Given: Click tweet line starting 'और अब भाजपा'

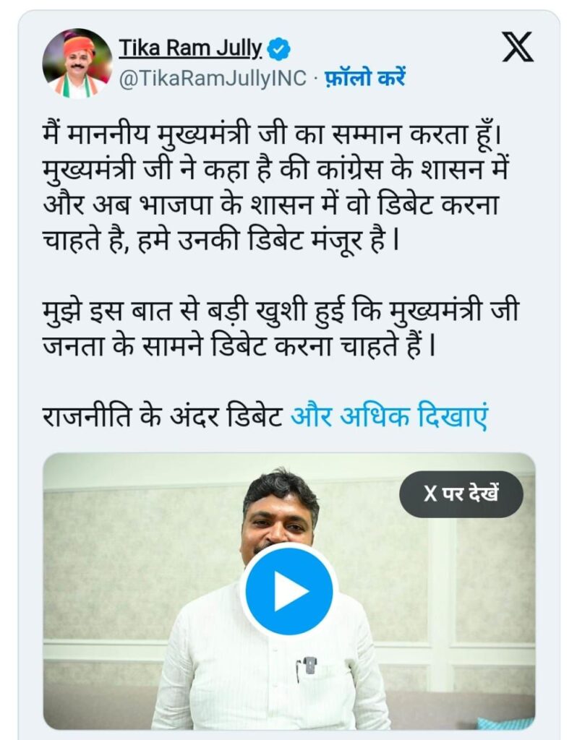Looking at the screenshot, I should click(x=271, y=205).
